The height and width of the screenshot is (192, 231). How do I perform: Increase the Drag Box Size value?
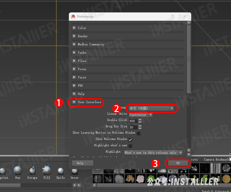tap(140, 126)
